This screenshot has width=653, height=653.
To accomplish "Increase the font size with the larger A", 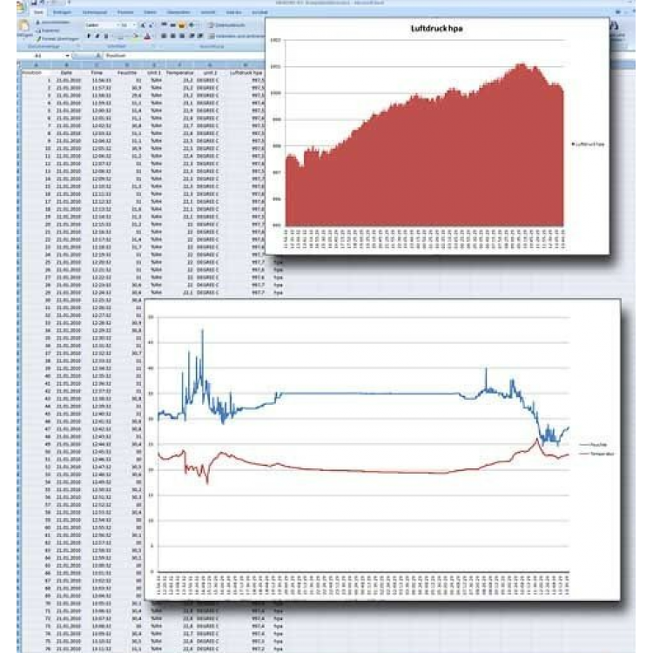I will [x=143, y=25].
